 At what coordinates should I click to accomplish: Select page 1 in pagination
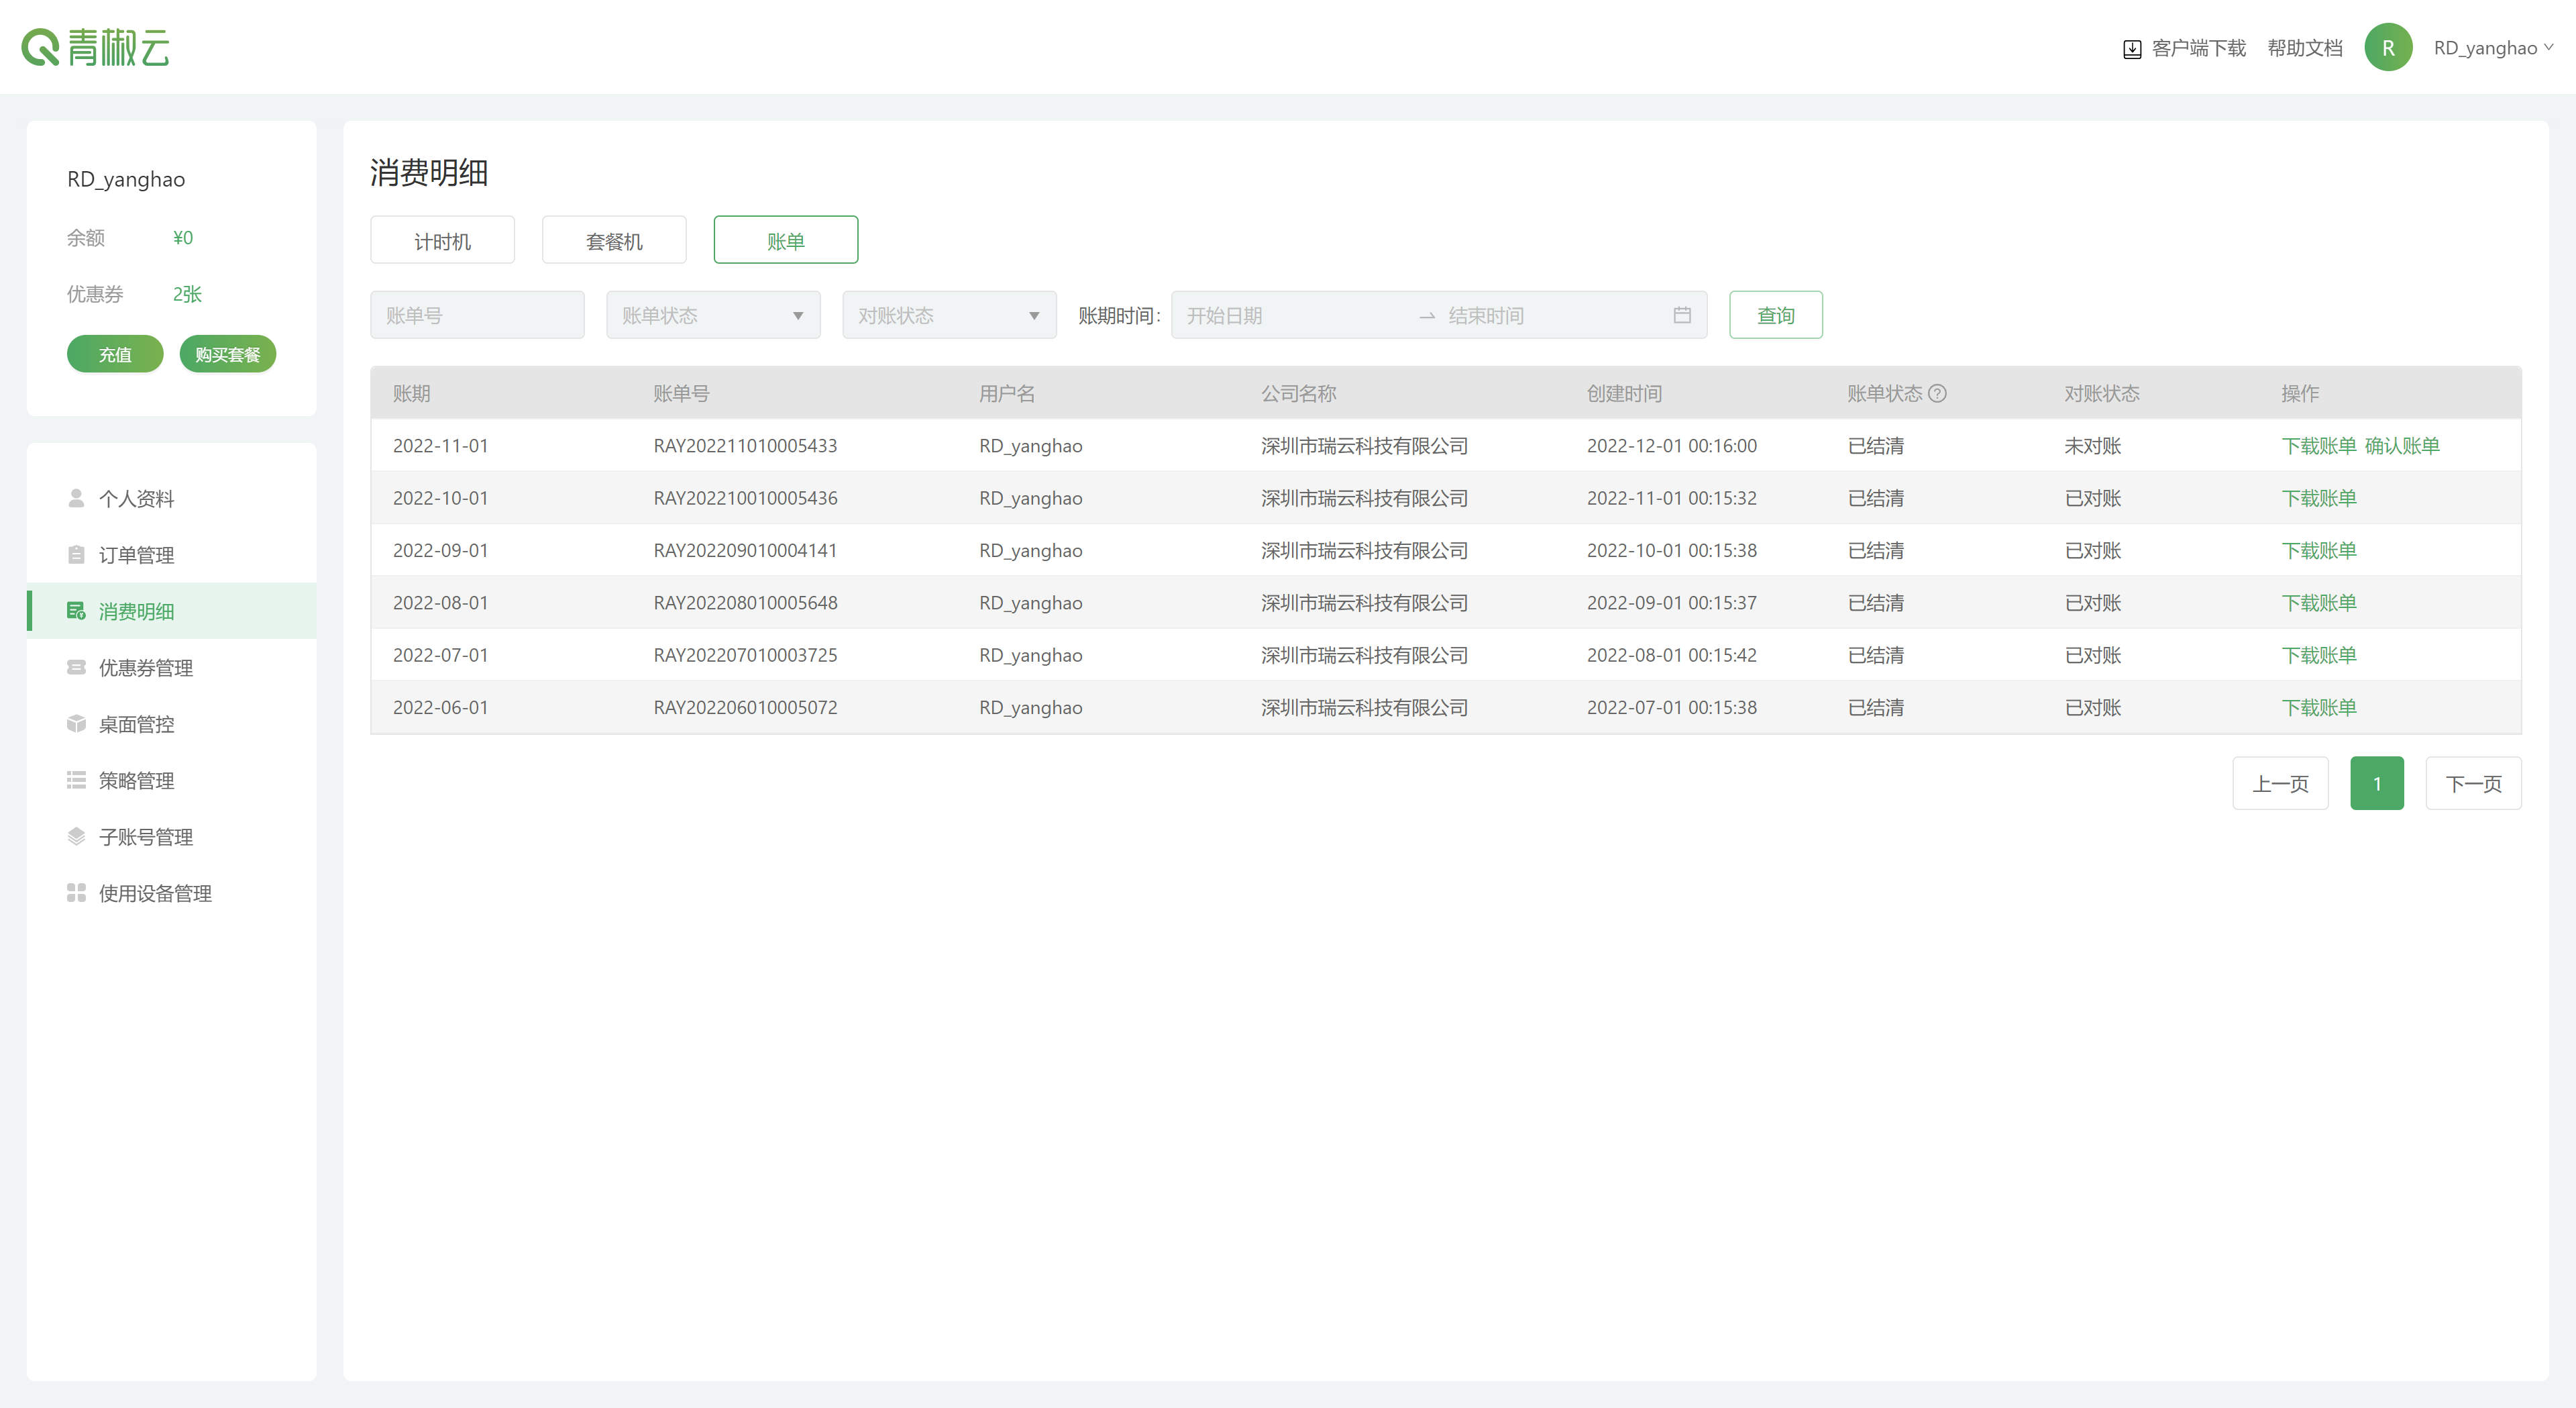pos(2377,784)
